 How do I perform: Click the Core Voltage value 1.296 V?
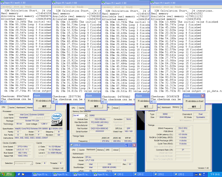pyautogui.click(x=44, y=124)
